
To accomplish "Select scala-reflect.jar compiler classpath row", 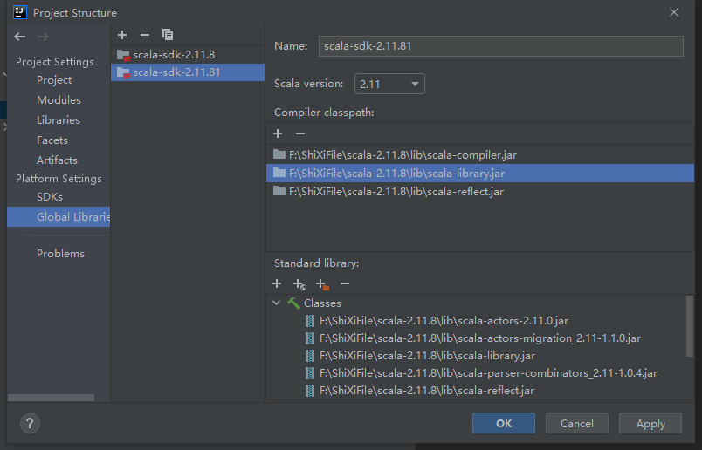I will pos(480,192).
